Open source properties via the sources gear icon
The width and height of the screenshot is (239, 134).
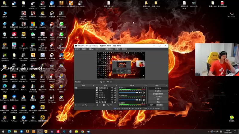[x=104, y=105]
